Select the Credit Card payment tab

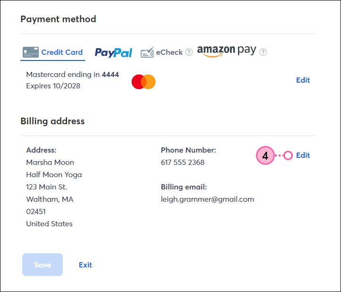(x=52, y=52)
